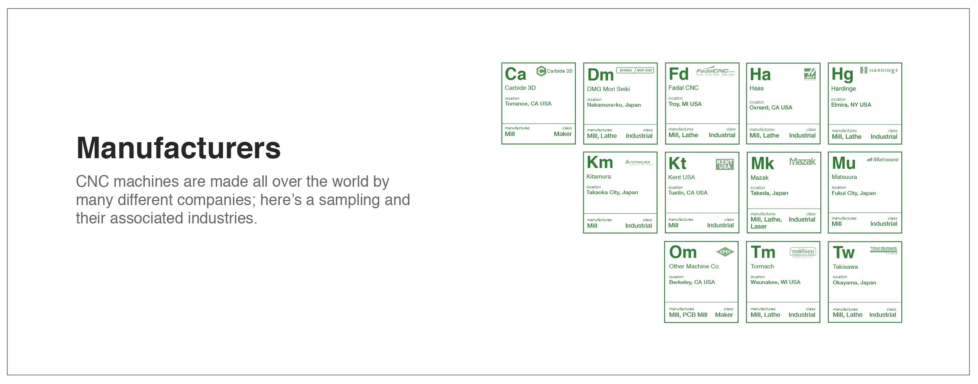Click the Takisawa logo
The width and height of the screenshot is (978, 384).
click(883, 250)
